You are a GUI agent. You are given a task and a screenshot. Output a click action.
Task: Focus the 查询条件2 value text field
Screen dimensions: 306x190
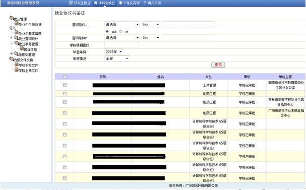[x=189, y=38]
